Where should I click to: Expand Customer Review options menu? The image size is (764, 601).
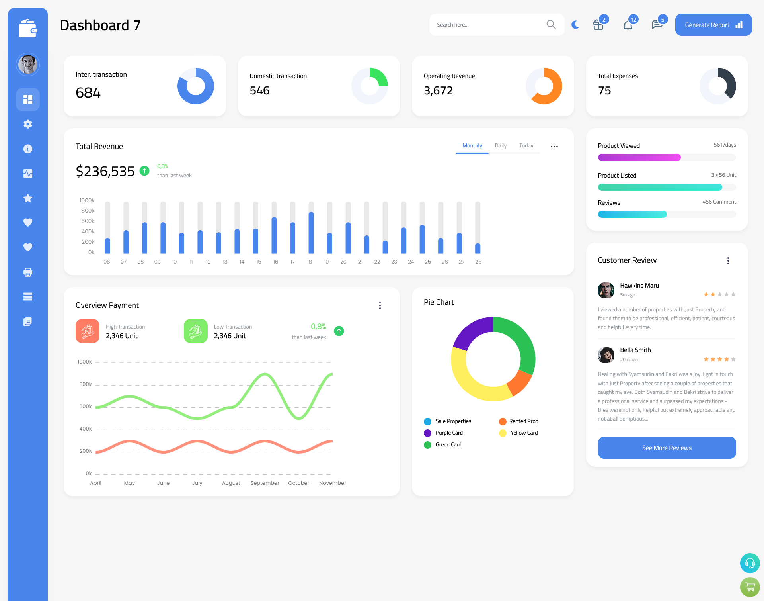point(729,260)
